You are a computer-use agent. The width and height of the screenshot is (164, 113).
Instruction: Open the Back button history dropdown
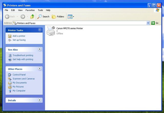click(17, 17)
